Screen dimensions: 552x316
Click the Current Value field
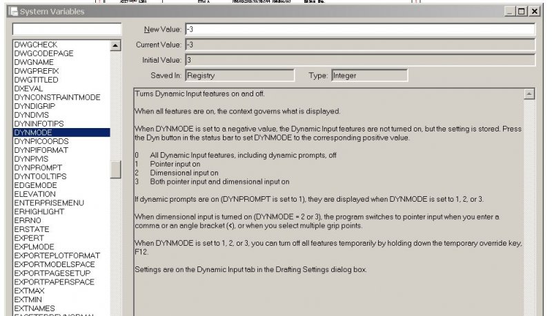coord(359,45)
